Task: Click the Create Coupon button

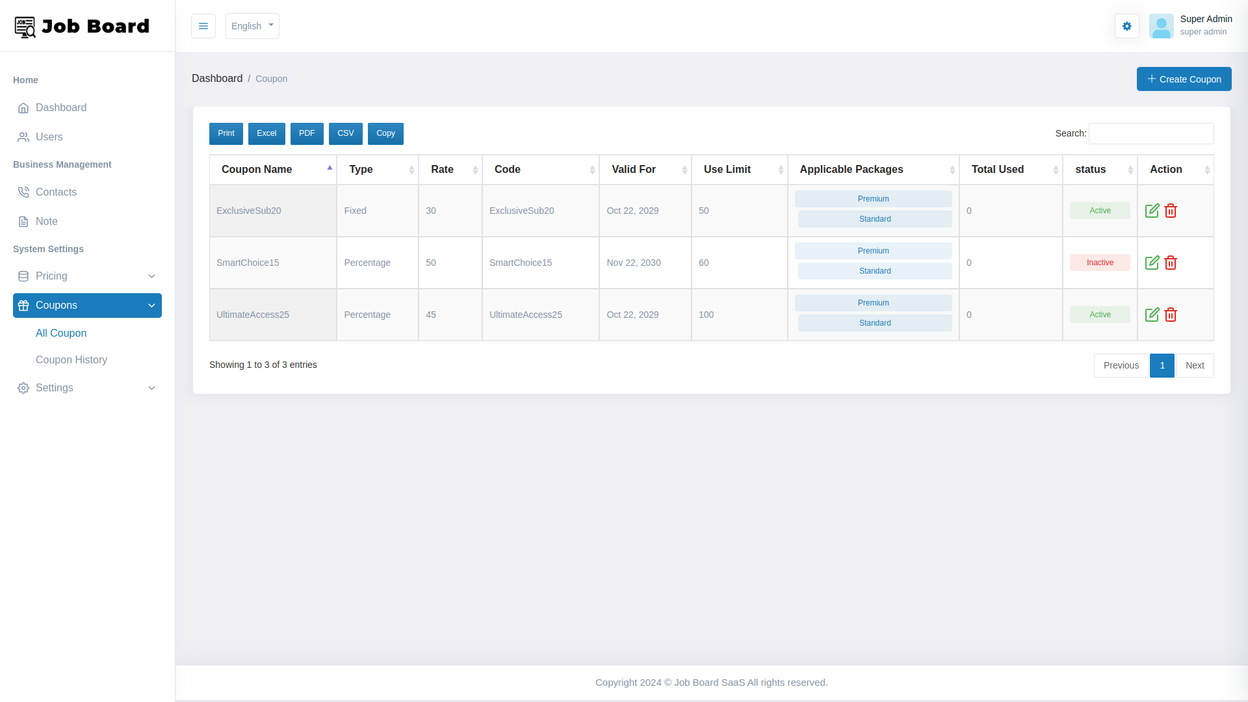Action: [x=1184, y=79]
